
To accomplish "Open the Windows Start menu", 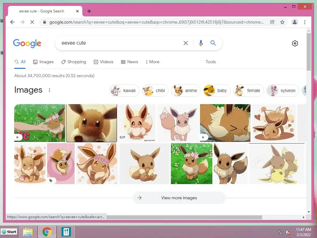I will 9,232.
